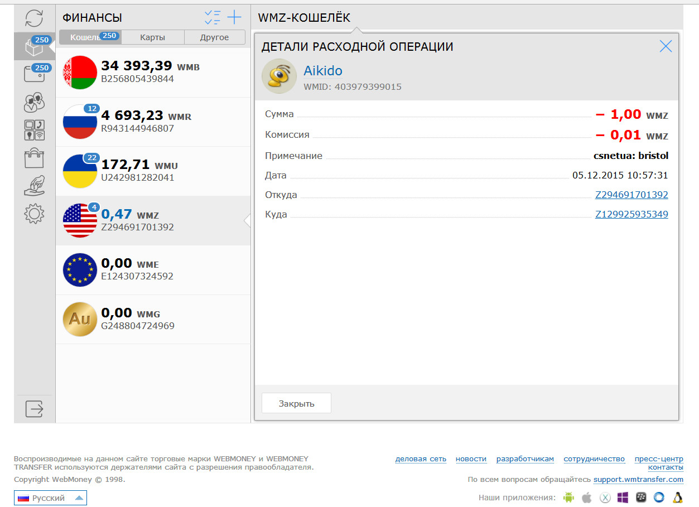The height and width of the screenshot is (507, 699).
Task: Open the hand-with-coin loans icon in sidebar
Action: coord(35,186)
